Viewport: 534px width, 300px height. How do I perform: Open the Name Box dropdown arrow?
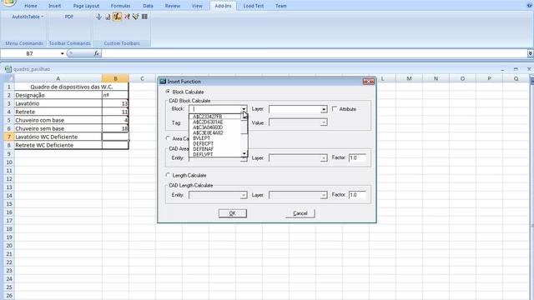pyautogui.click(x=62, y=53)
